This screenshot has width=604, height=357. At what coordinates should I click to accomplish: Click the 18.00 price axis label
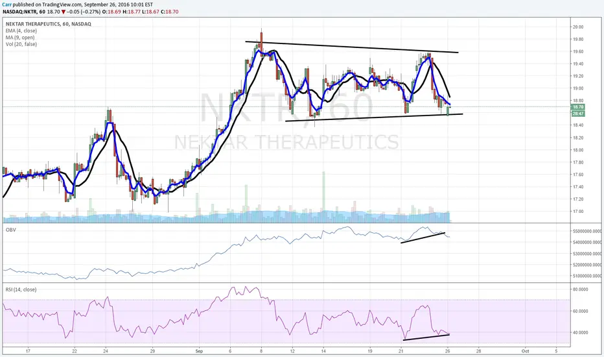pos(578,150)
